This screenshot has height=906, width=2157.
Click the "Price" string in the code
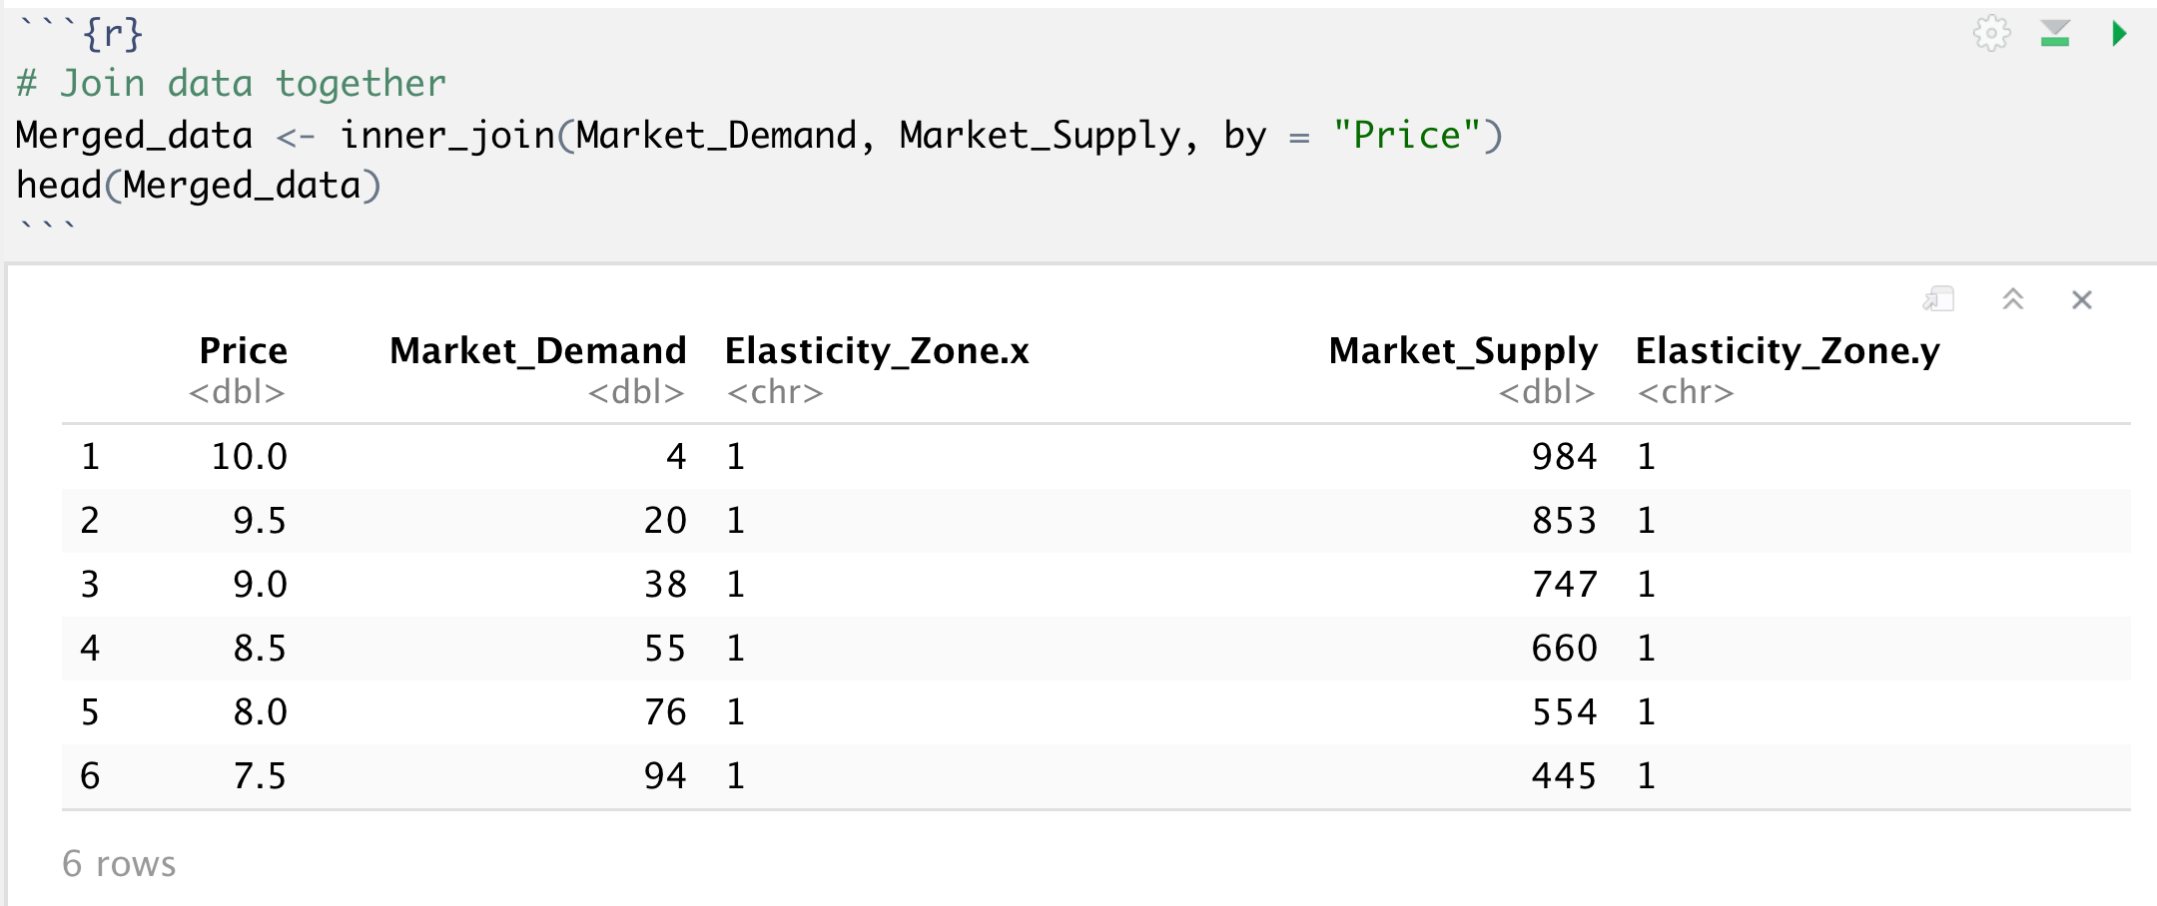(1406, 136)
